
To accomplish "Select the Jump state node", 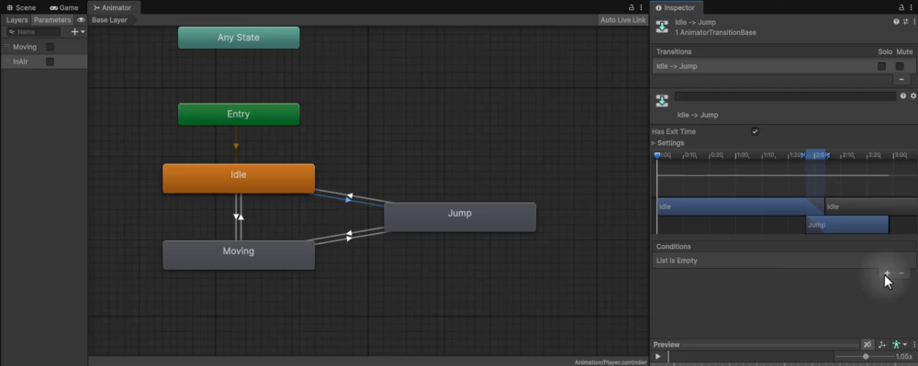I will pos(460,216).
